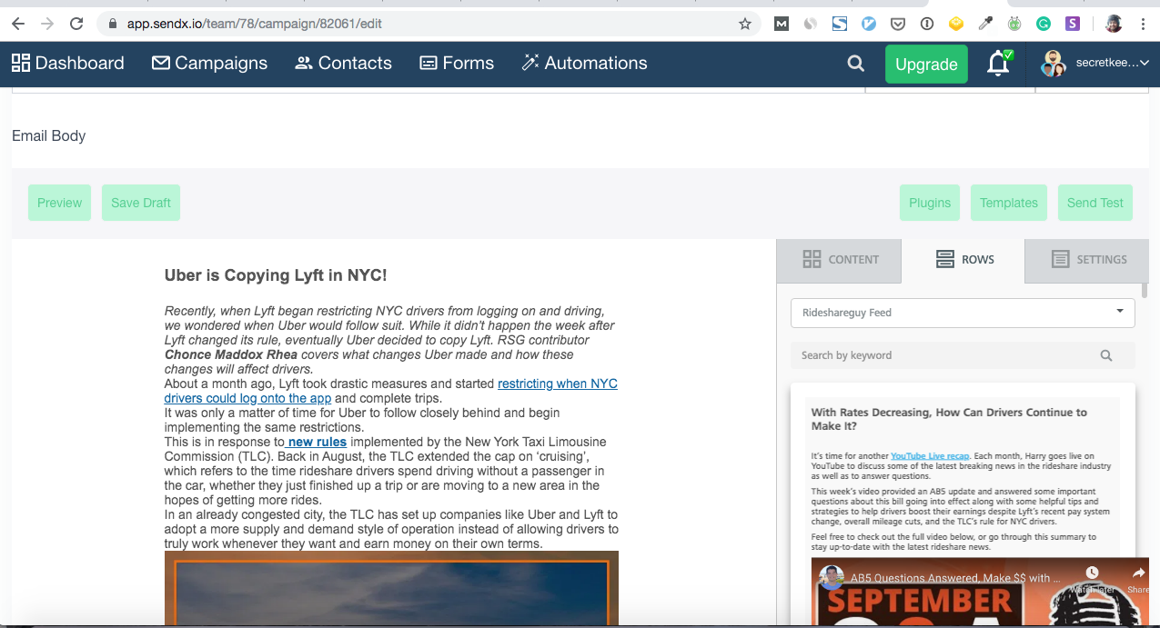This screenshot has width=1160, height=628.
Task: Click the Automations magic wand icon
Action: (x=530, y=63)
